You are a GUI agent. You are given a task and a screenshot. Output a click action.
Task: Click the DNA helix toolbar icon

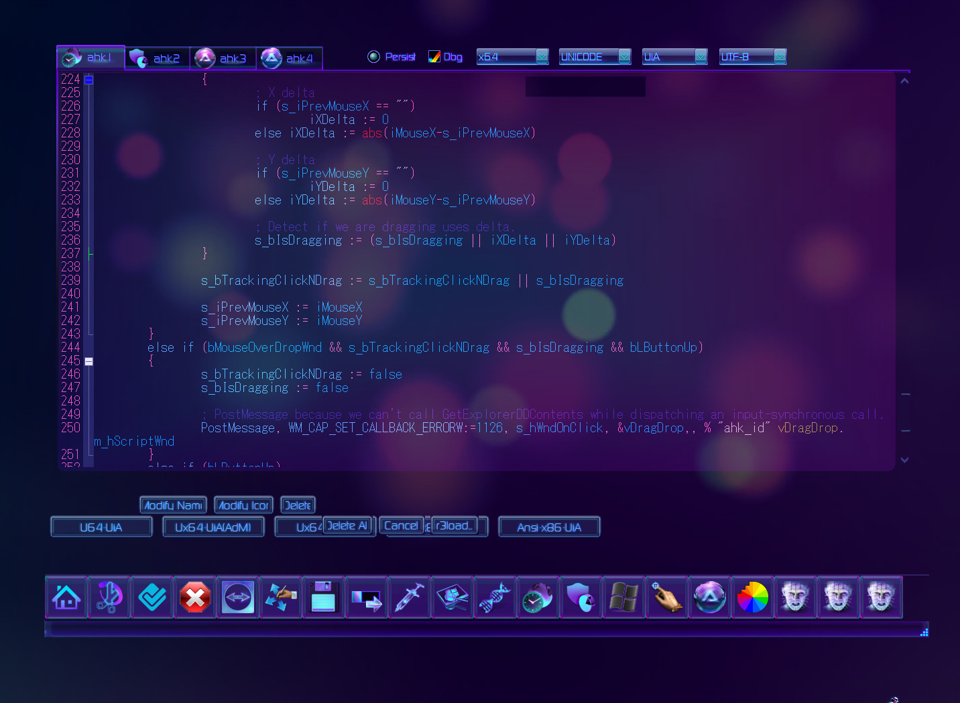click(495, 597)
